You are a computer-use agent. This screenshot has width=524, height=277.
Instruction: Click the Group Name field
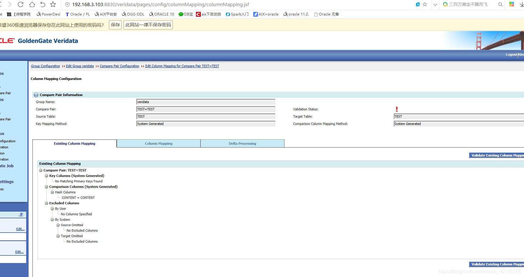206,102
